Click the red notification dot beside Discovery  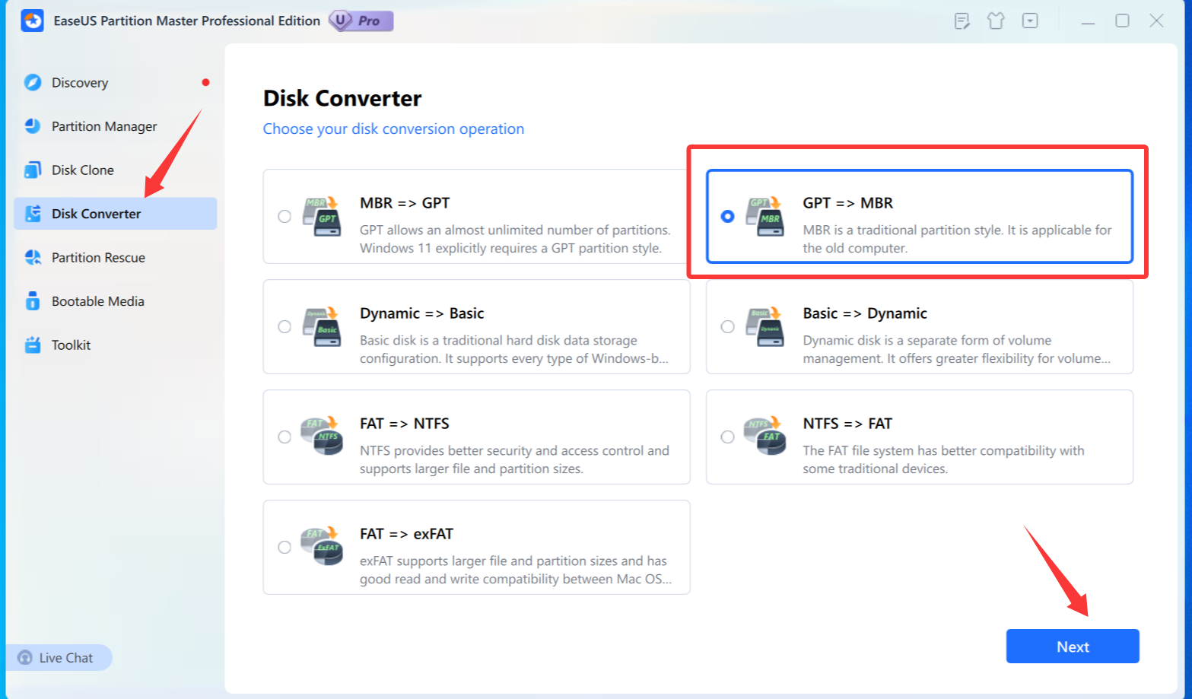(205, 82)
